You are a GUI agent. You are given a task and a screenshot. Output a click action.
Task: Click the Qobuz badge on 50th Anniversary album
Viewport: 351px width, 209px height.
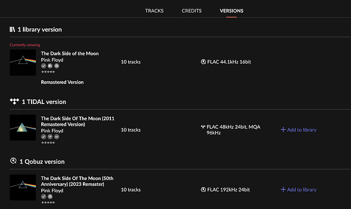(50, 196)
